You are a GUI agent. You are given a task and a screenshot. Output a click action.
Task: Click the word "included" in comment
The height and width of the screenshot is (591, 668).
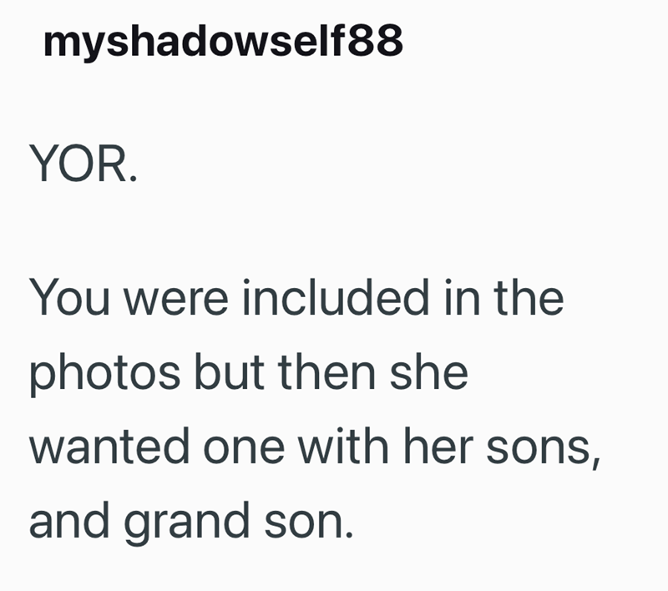click(x=336, y=297)
